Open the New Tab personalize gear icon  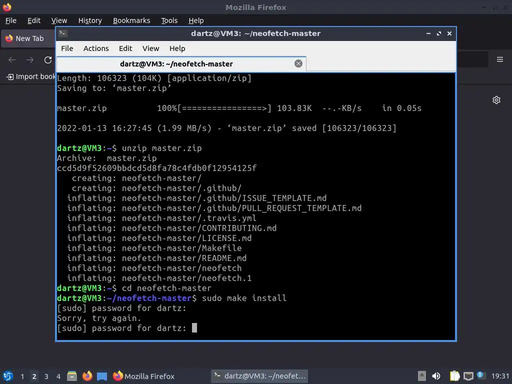click(496, 100)
